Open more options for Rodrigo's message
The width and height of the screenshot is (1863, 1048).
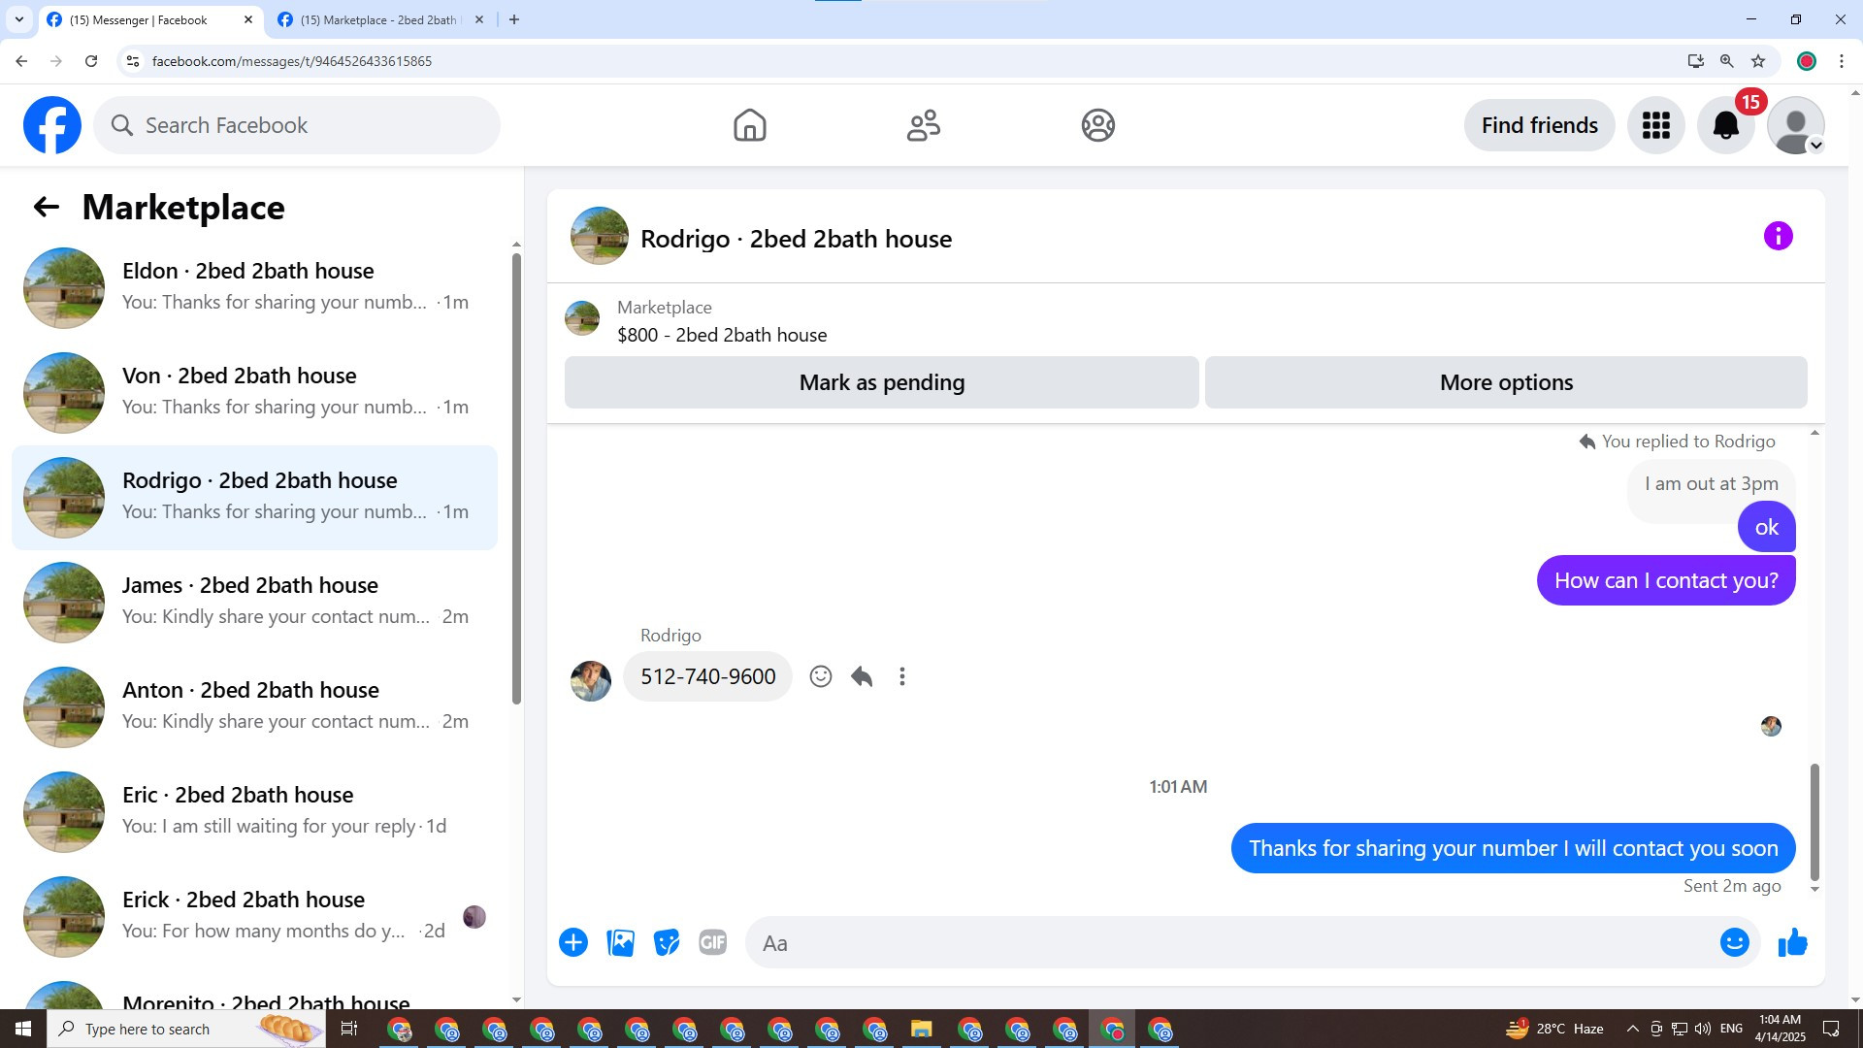pos(901,676)
